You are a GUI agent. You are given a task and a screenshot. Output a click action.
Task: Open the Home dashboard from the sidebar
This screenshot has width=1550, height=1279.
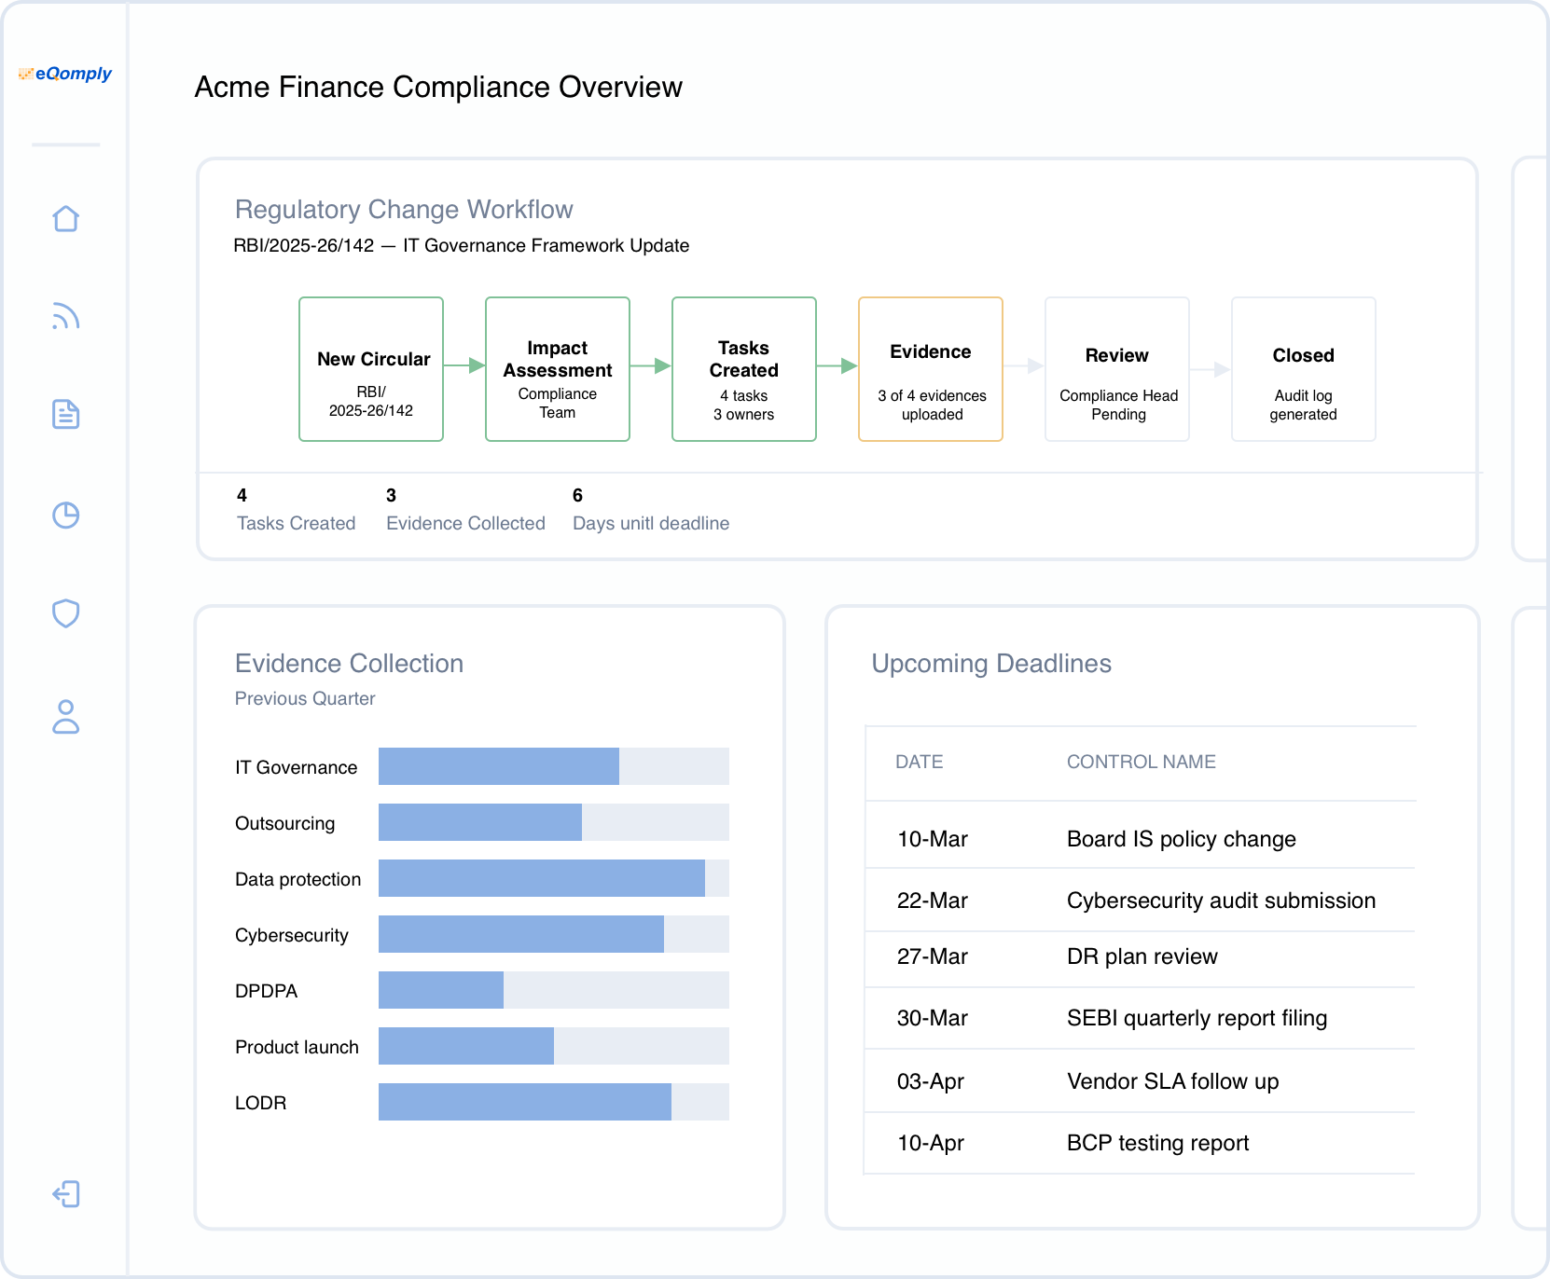pos(66,218)
